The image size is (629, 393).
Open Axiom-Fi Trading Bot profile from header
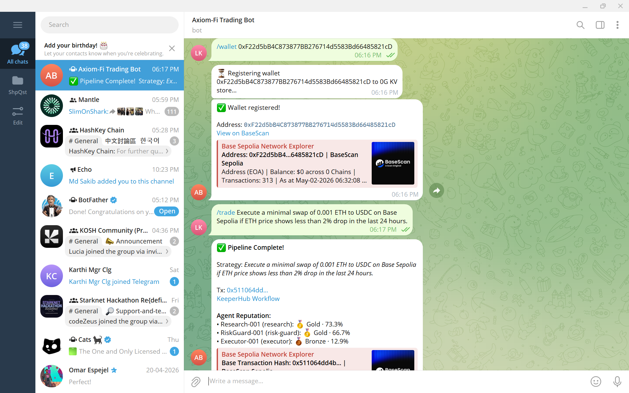pyautogui.click(x=223, y=25)
